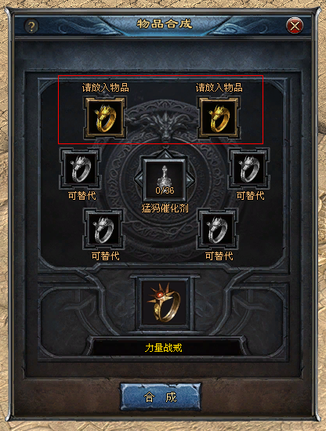This screenshot has width=326, height=431.
Task: Click the 力量战戒 result ring icon
Action: [x=165, y=303]
